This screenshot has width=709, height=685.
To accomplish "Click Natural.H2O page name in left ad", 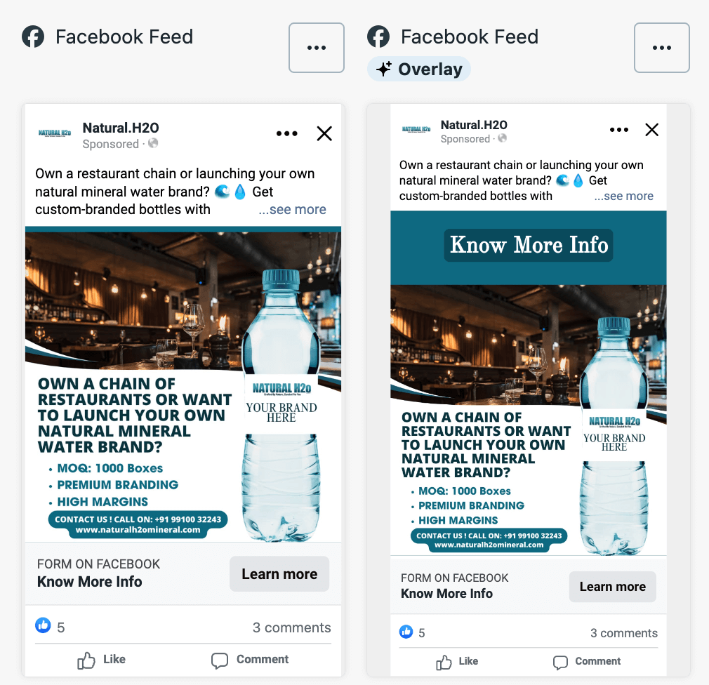I will coord(120,128).
